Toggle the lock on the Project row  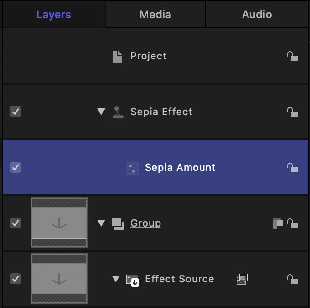292,56
